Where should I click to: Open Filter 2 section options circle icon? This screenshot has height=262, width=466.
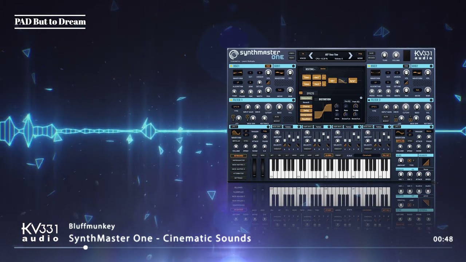431,100
